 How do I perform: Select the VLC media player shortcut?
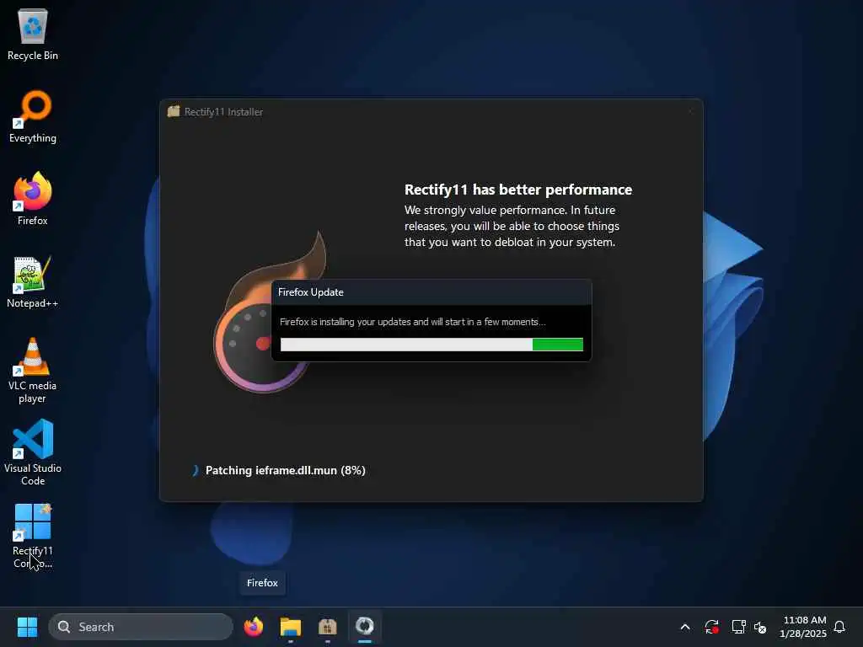[x=33, y=371]
